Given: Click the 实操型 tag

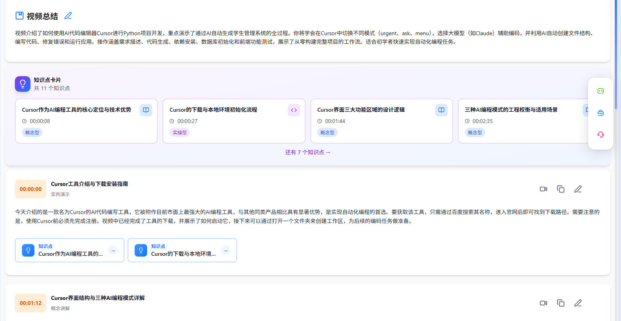Looking at the screenshot, I should pos(180,132).
